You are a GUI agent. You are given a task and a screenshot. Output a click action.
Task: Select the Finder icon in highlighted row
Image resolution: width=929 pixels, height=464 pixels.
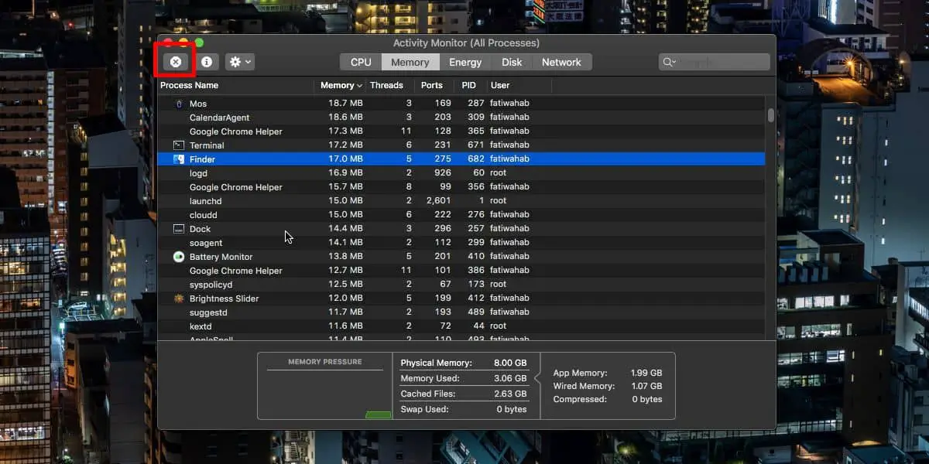tap(179, 159)
